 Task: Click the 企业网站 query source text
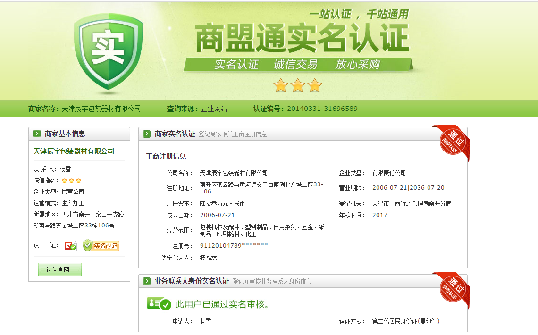pyautogui.click(x=214, y=109)
